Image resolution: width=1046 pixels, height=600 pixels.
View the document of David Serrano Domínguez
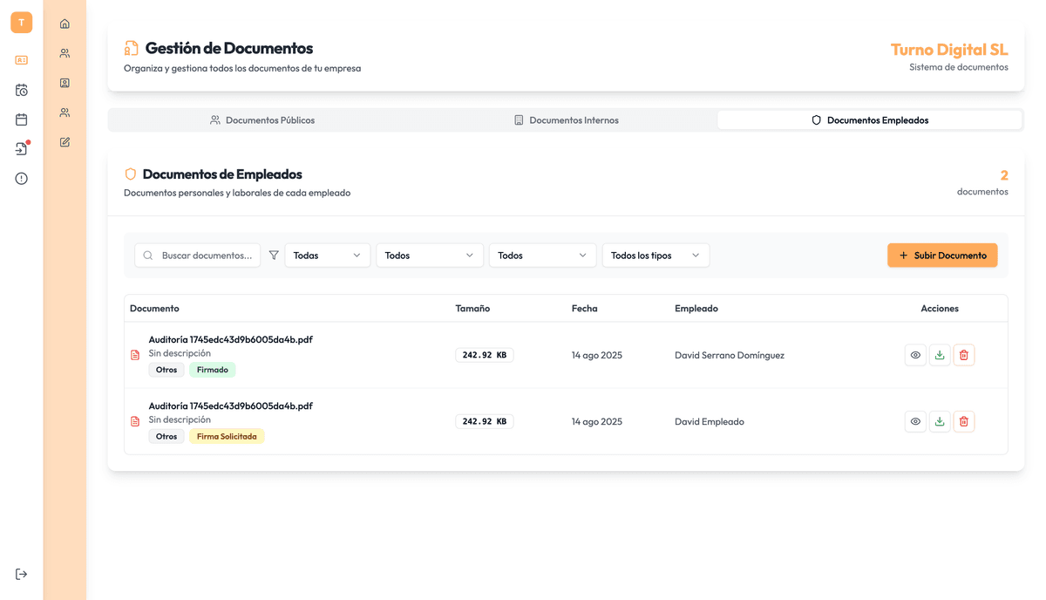(915, 355)
